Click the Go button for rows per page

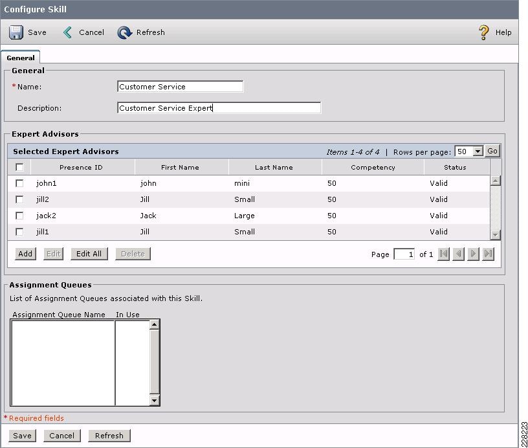pyautogui.click(x=492, y=151)
